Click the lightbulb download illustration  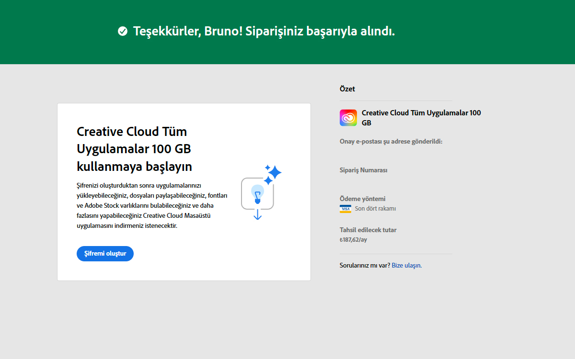tap(261, 192)
